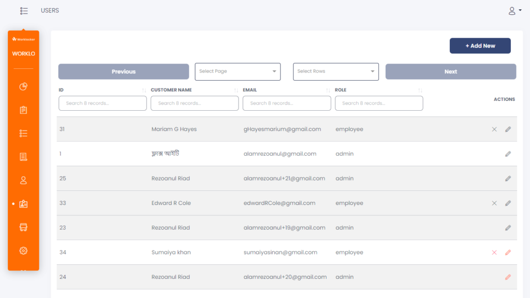Click the active ID badge icon in sidebar

[x=24, y=203]
